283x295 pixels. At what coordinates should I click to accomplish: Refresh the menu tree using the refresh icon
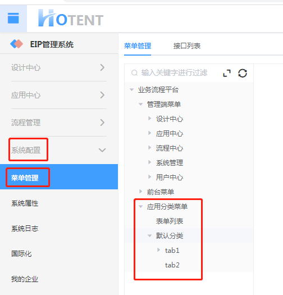tap(243, 73)
